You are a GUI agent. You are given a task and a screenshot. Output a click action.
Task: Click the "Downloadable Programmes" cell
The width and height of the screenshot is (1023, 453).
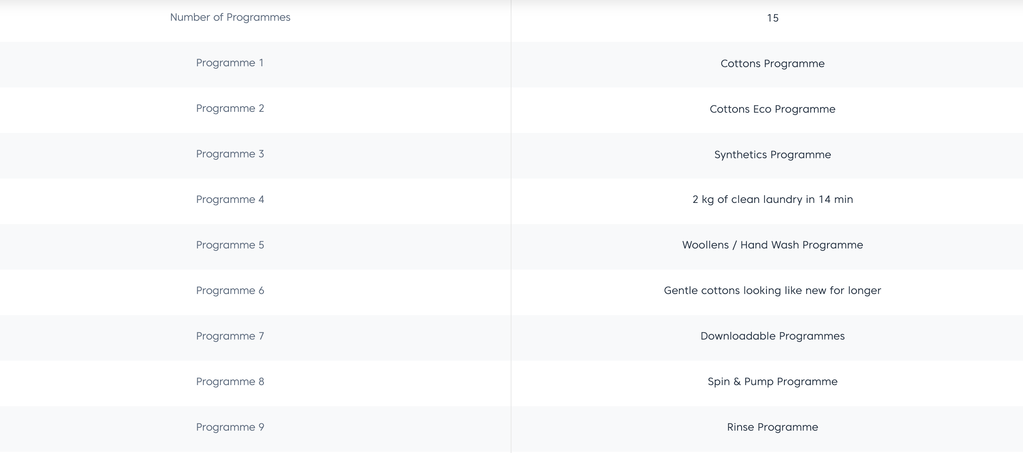click(x=773, y=336)
